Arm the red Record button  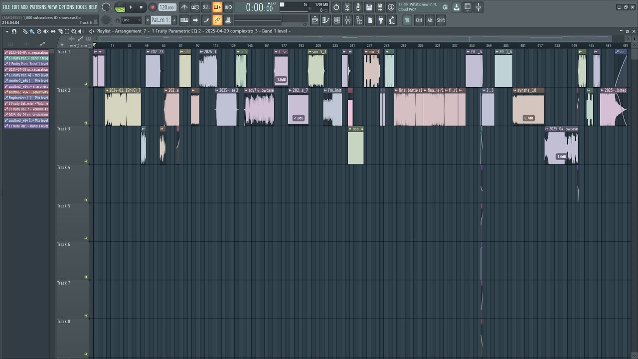click(x=153, y=7)
